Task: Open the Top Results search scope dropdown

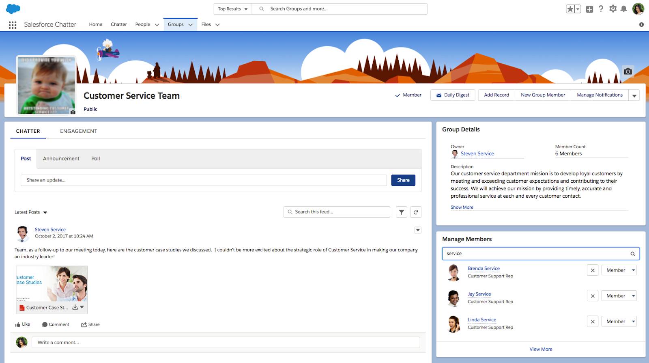Action: [x=233, y=9]
